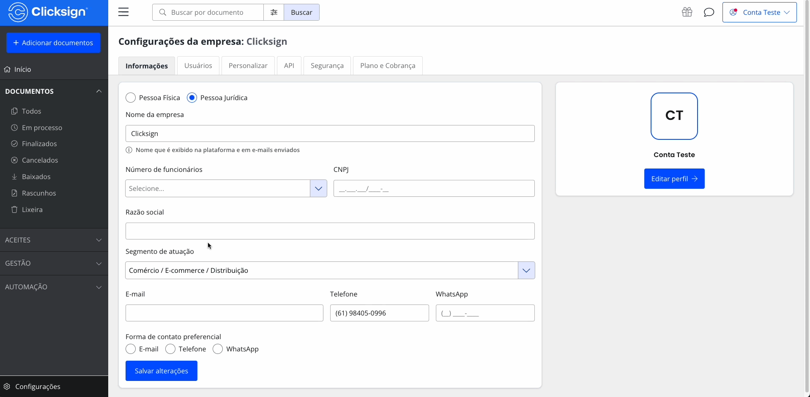The image size is (810, 397).
Task: Choose Telefone as preferred contact
Action: [170, 349]
